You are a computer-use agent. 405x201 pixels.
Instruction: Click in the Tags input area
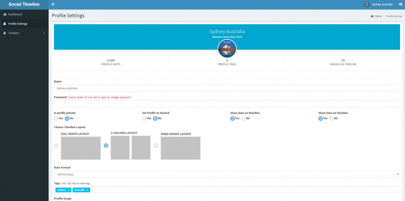click(227, 190)
